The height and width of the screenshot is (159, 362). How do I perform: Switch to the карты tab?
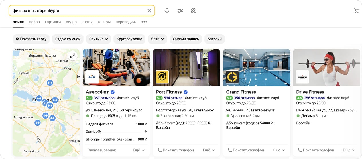[x=87, y=22]
